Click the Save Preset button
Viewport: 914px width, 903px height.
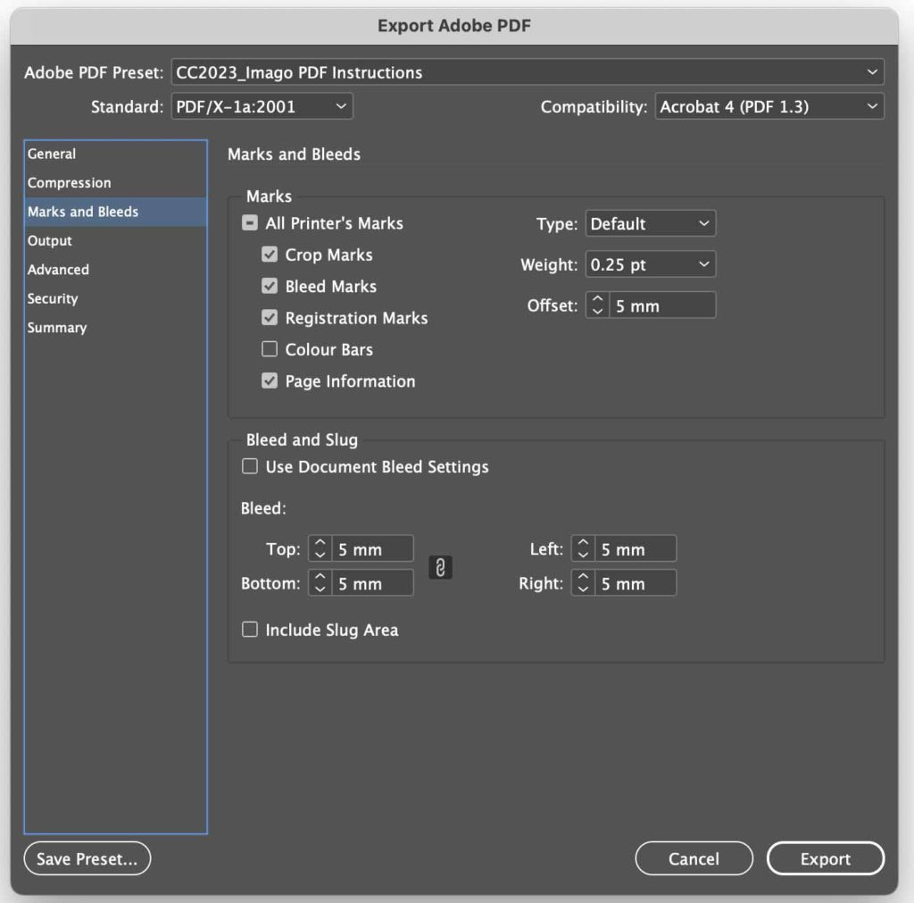click(x=87, y=858)
